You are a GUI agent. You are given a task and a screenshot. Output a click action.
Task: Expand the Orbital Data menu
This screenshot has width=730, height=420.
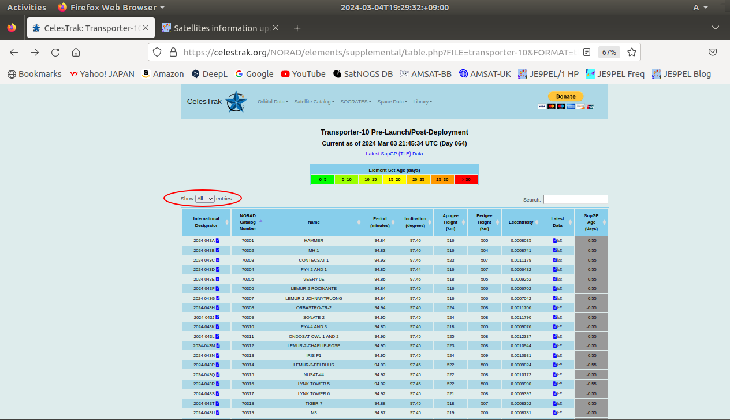273,102
